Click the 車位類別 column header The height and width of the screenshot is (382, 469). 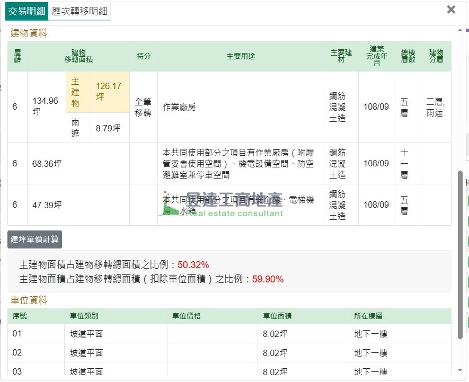pos(84,316)
